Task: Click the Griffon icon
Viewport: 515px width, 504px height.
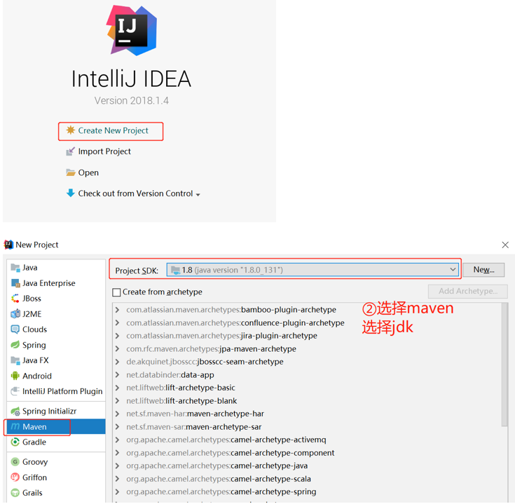Action: pos(15,477)
